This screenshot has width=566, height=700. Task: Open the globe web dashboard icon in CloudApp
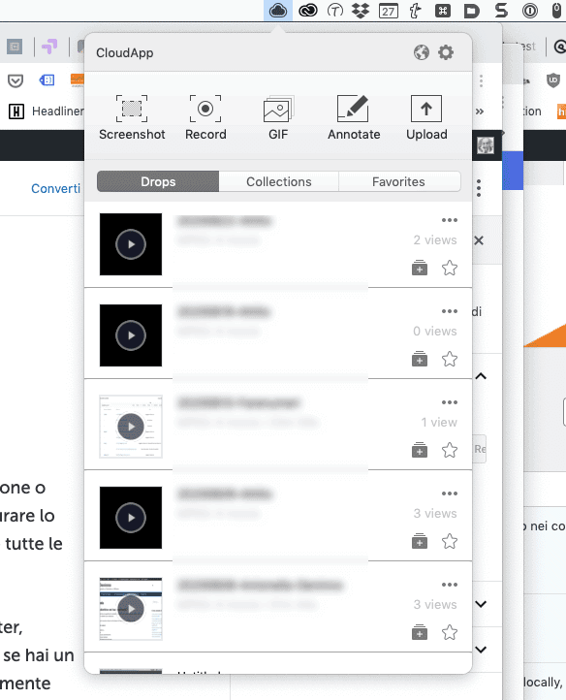click(421, 52)
